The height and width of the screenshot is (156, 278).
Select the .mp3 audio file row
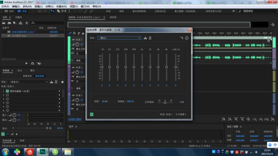tap(33, 36)
